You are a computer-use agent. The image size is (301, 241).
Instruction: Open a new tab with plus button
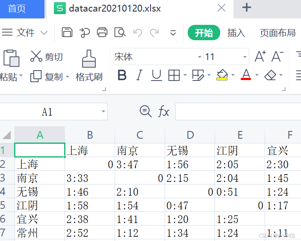point(246,8)
